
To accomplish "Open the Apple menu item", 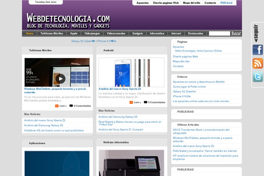I will [74, 33].
